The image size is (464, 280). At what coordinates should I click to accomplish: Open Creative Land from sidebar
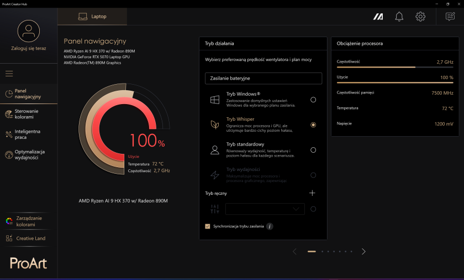coord(29,238)
